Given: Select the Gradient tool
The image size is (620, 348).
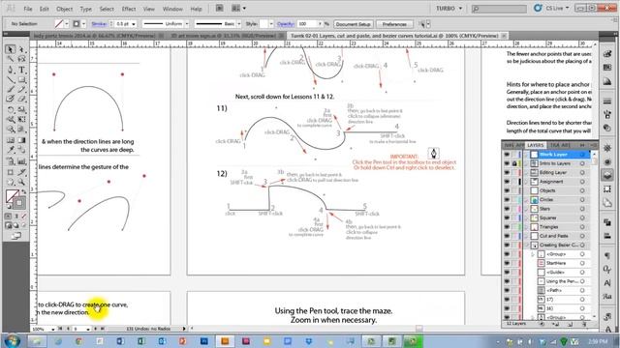Looking at the screenshot, I should tap(21, 140).
